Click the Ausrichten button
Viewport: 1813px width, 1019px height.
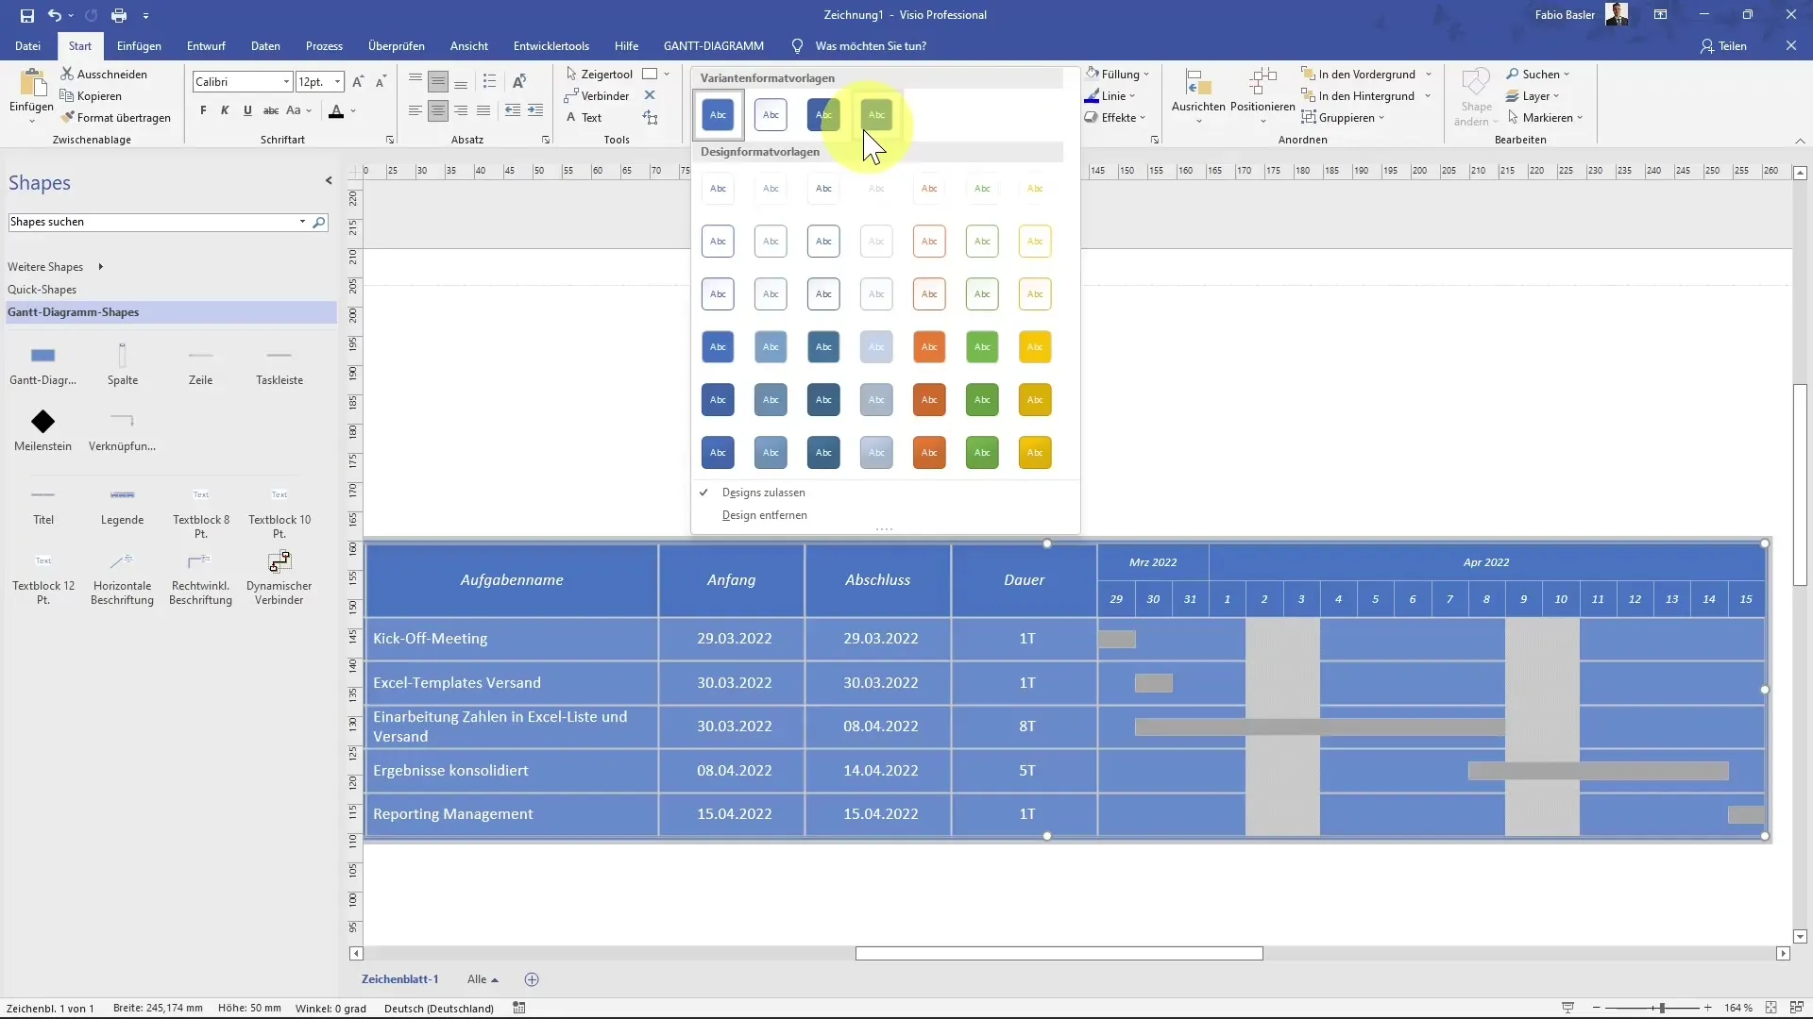1198,97
